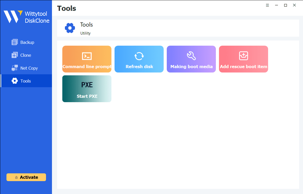Click the Tools gear icon in sidebar
The width and height of the screenshot is (303, 194).
15,81
